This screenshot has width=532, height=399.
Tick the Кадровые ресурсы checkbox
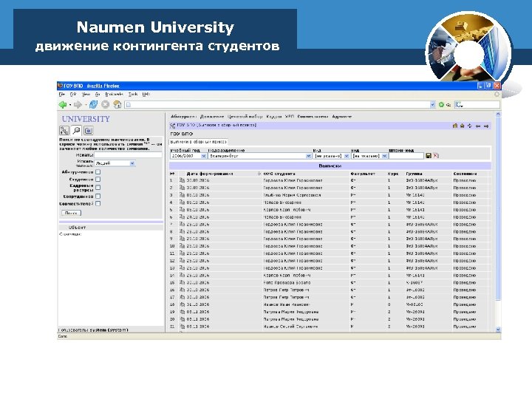[98, 187]
